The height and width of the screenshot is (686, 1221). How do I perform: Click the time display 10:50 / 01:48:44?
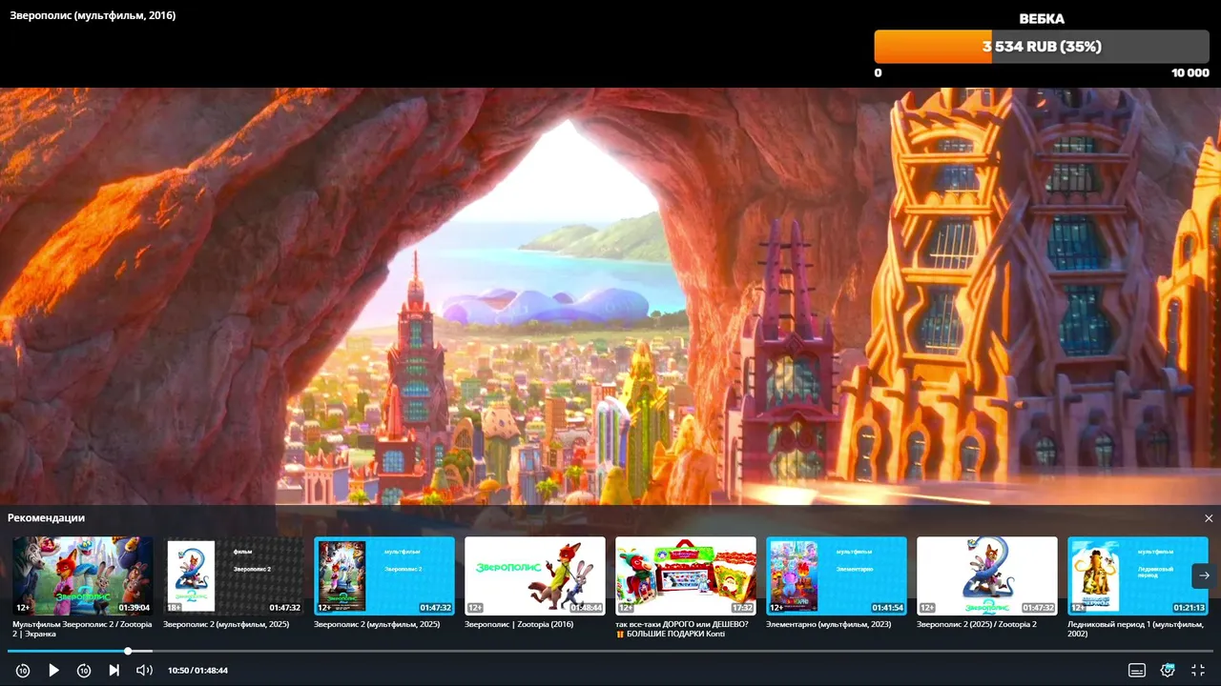point(197,671)
